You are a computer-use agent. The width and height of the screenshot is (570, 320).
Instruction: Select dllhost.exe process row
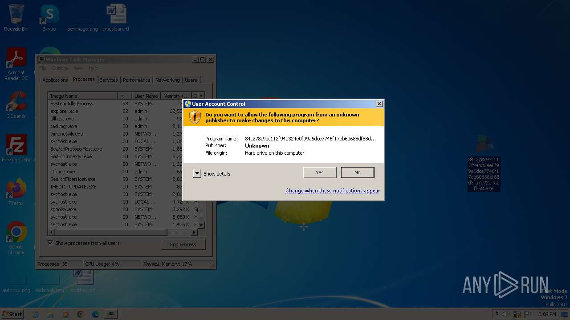123,119
